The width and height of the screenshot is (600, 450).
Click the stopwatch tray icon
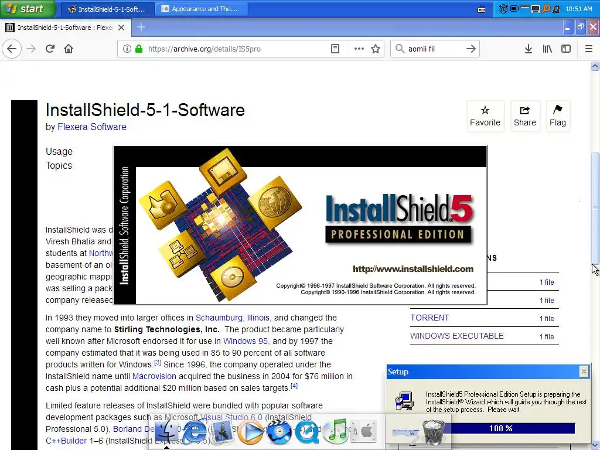[503, 8]
